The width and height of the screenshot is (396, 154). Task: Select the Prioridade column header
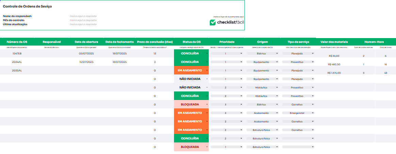(x=227, y=41)
